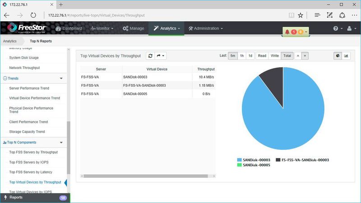Show Write throughput only
Image resolution: width=361 pixels, height=203 pixels.
[x=275, y=55]
